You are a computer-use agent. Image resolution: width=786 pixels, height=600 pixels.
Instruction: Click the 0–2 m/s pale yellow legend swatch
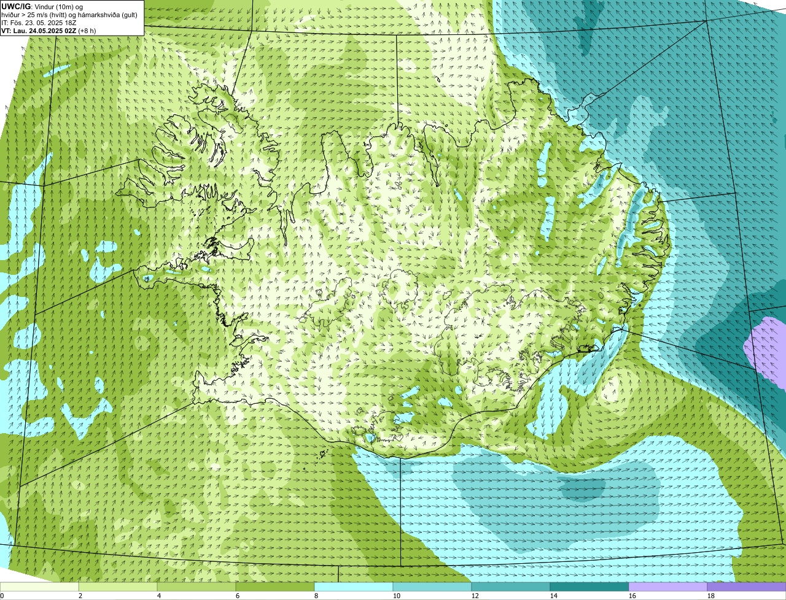click(x=39, y=587)
